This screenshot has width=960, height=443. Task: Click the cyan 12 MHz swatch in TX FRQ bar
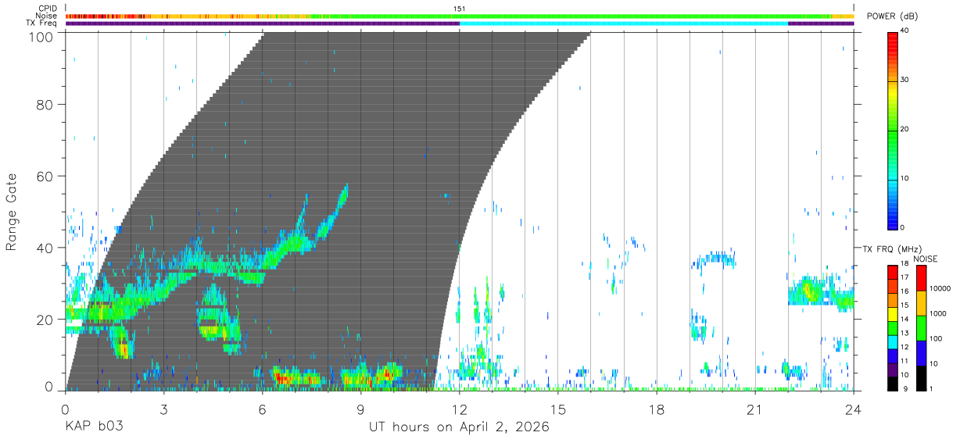pos(892,342)
